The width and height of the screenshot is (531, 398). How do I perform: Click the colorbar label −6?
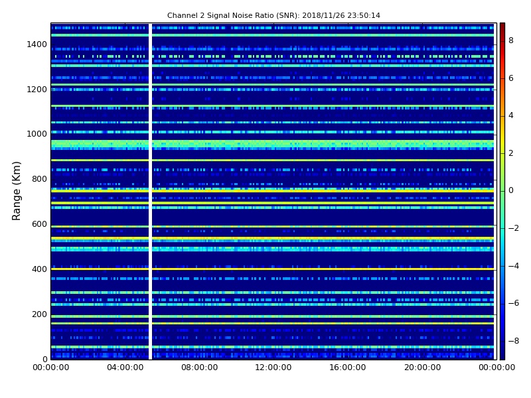(514, 303)
